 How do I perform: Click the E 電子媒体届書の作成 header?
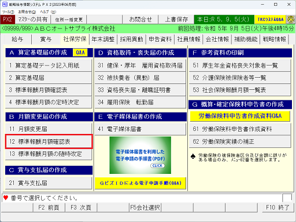tap(140, 117)
